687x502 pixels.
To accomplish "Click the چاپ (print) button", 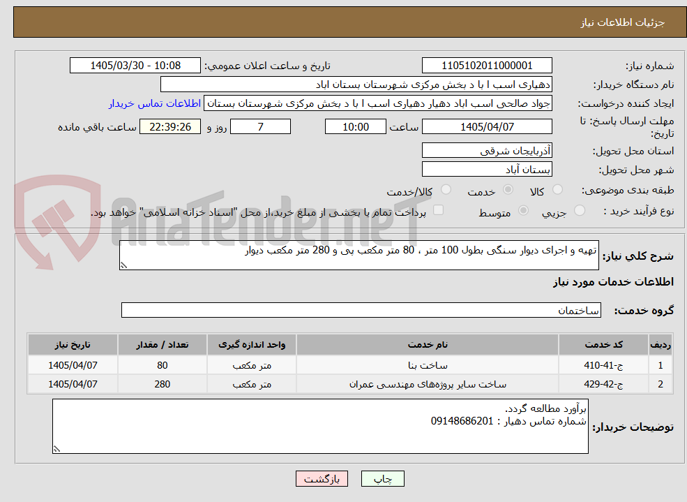I will [382, 479].
